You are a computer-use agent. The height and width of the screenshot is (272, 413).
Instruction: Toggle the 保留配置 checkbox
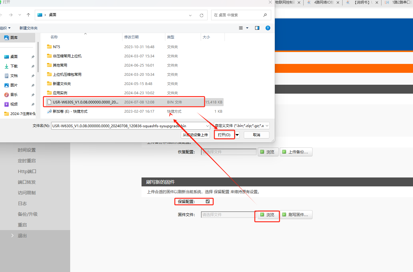(x=208, y=201)
